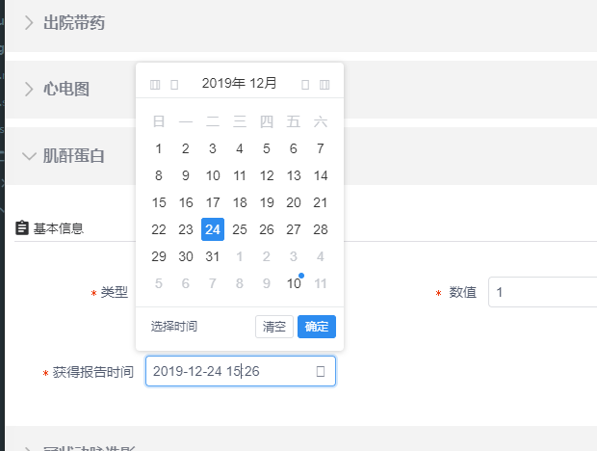Pick December 8 in calendar
Screen dimensions: 597x451
(x=158, y=175)
